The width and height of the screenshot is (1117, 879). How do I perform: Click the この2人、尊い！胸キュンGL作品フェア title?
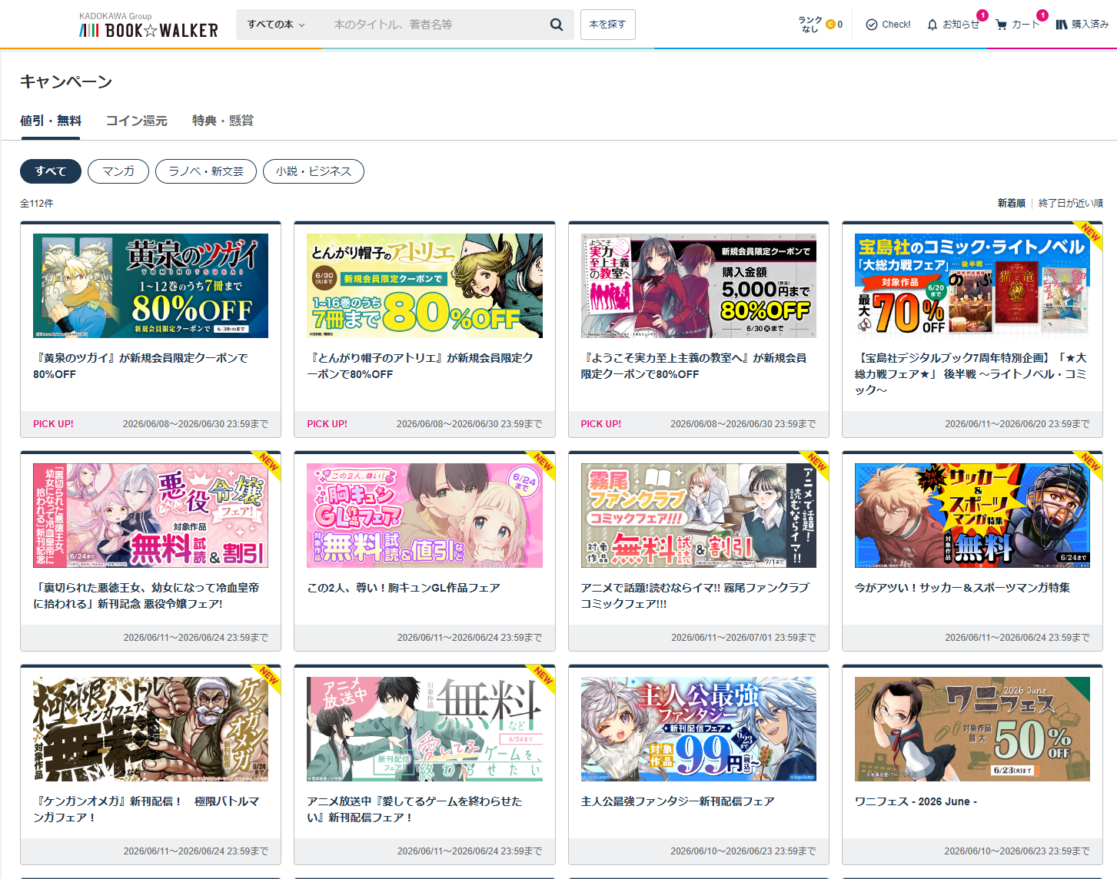pos(404,588)
